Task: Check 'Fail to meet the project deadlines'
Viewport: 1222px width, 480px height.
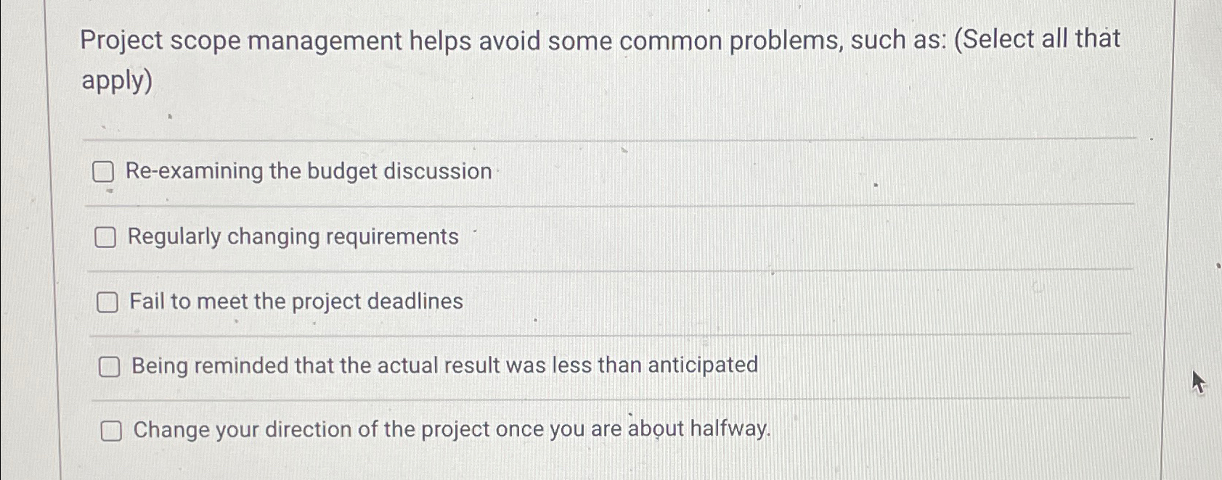Action: click(107, 302)
